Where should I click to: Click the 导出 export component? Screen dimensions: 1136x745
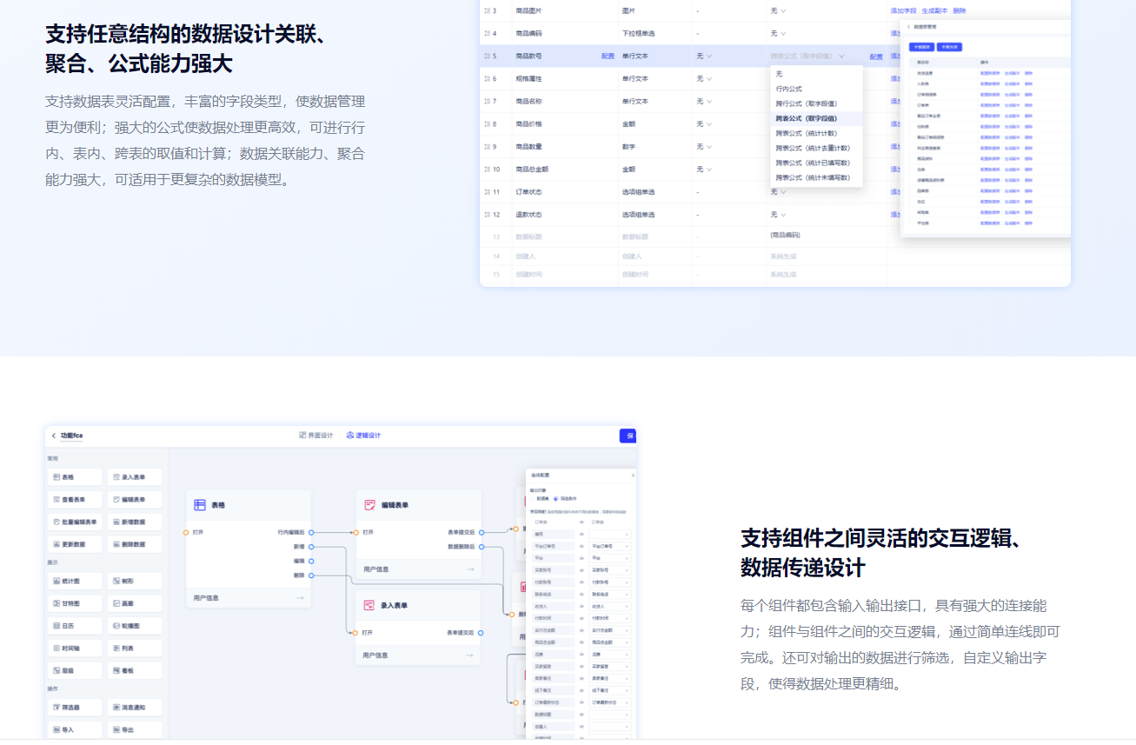coord(135,730)
